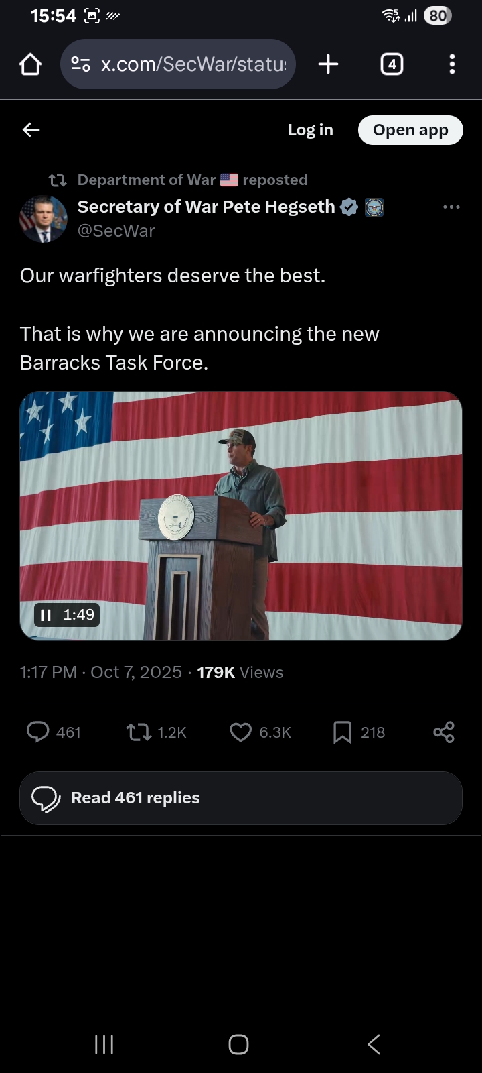Open the tab switcher showing 4 tabs
The height and width of the screenshot is (1073, 482).
tap(392, 64)
